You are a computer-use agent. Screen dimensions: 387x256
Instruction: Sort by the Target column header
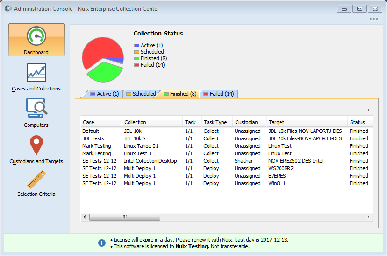point(307,122)
